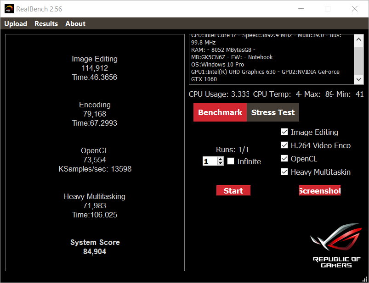This screenshot has height=283, width=369.
Task: Enable the Infinite runs checkbox
Action: 231,161
